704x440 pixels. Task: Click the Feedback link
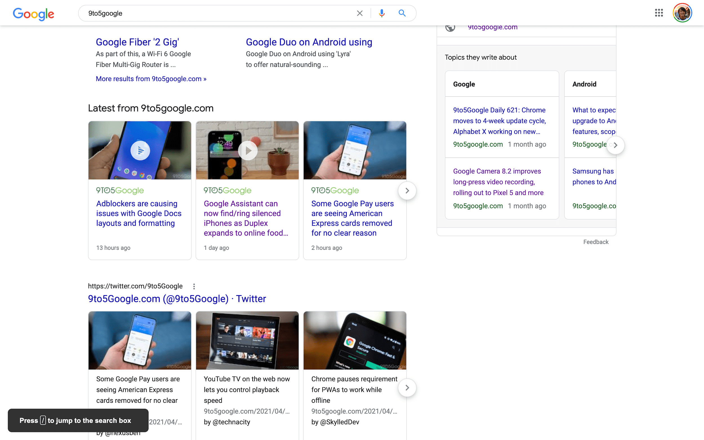tap(596, 242)
